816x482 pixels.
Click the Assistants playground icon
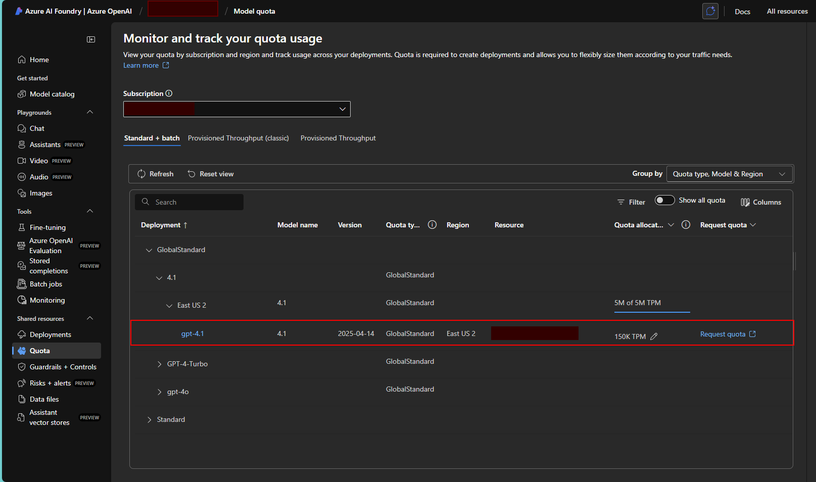(22, 144)
